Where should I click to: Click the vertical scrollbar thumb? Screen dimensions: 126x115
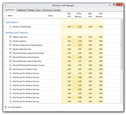click(121, 45)
